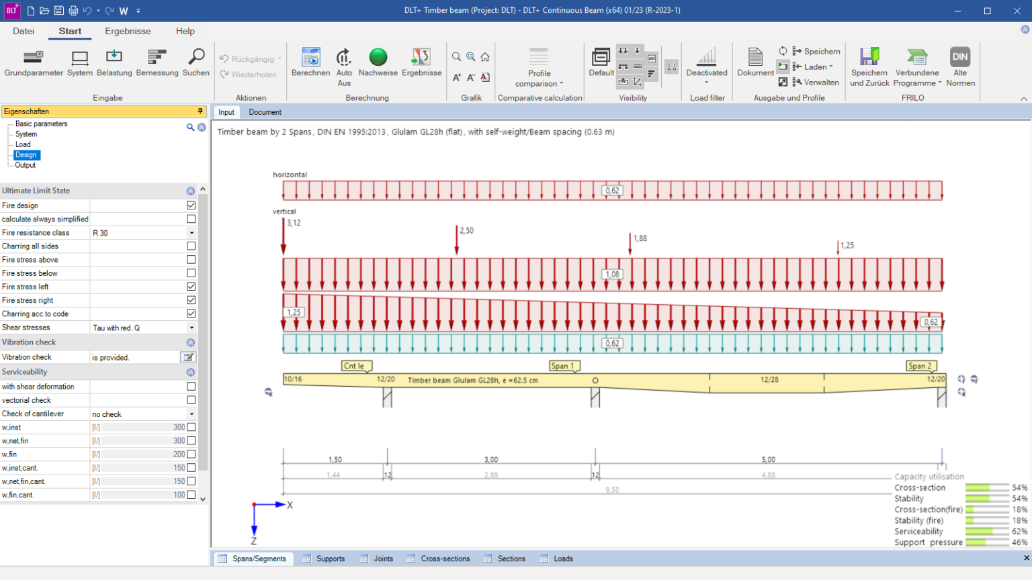Click the Nachweise green sphere icon
This screenshot has width=1032, height=580.
pyautogui.click(x=378, y=58)
